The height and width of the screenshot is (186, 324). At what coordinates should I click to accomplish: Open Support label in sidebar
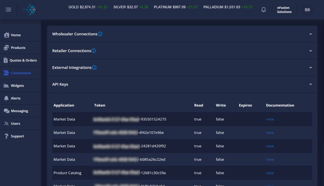click(x=17, y=136)
